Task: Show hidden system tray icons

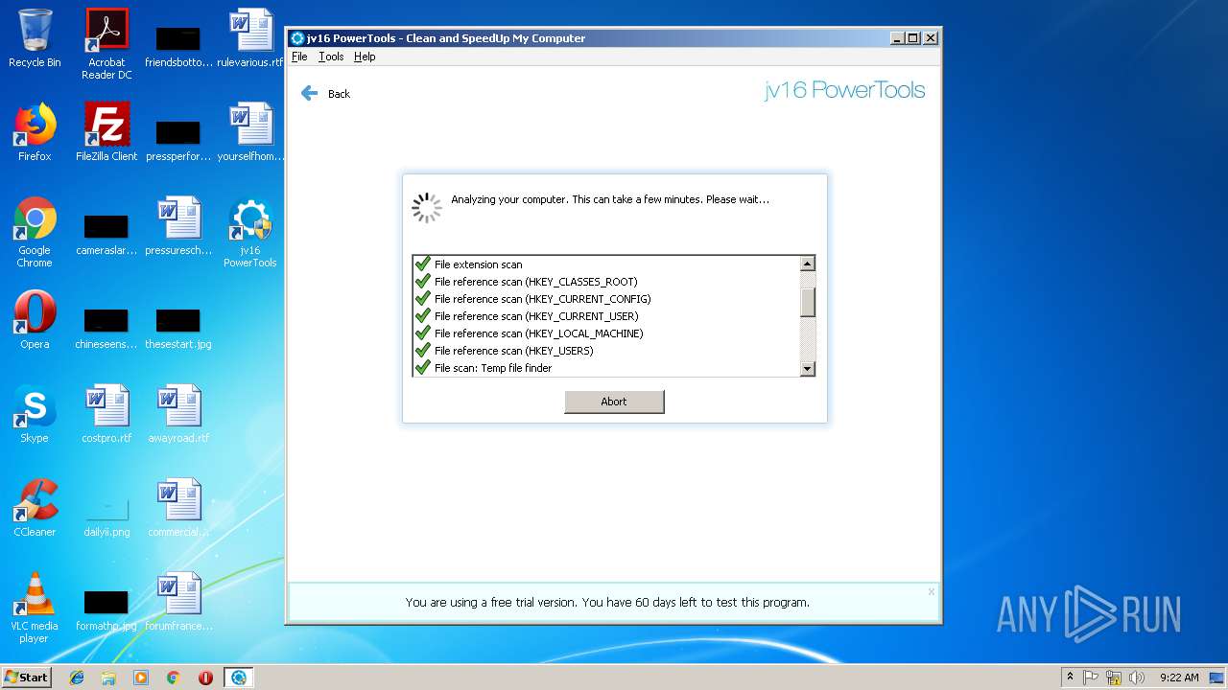Action: [x=1071, y=678]
